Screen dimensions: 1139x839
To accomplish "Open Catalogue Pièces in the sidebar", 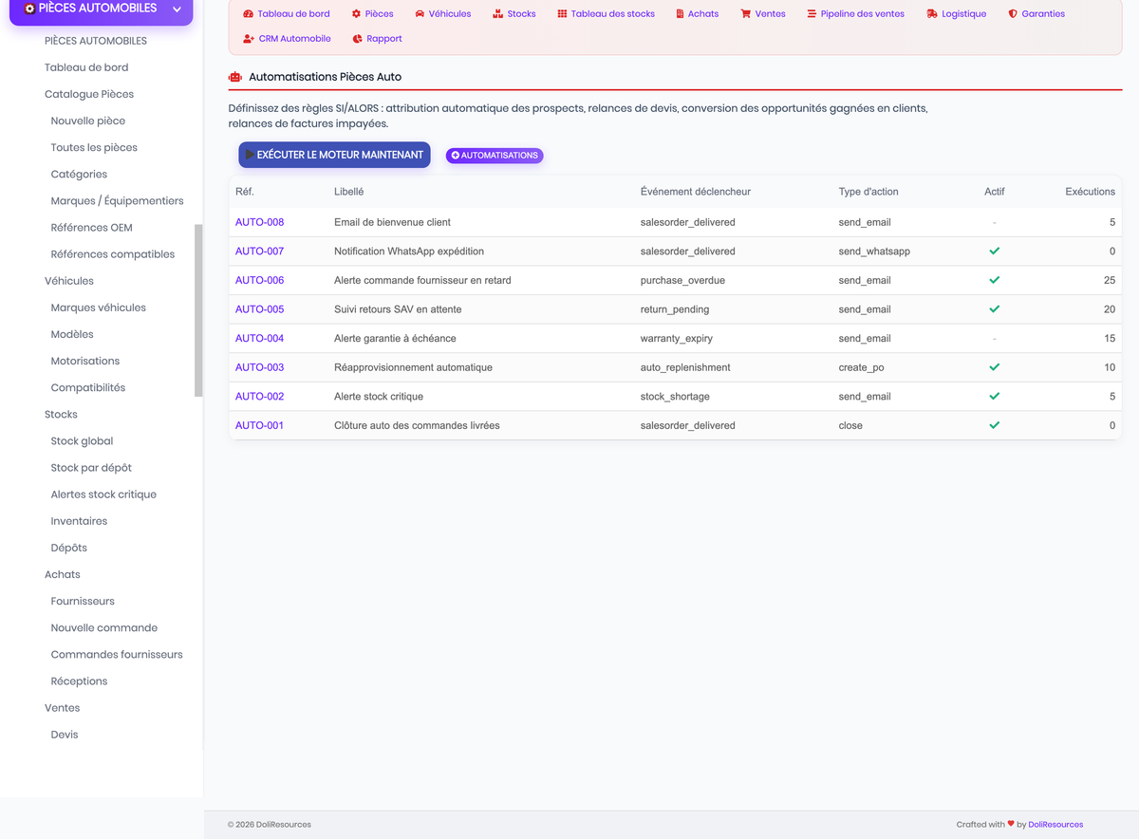I will pyautogui.click(x=89, y=94).
